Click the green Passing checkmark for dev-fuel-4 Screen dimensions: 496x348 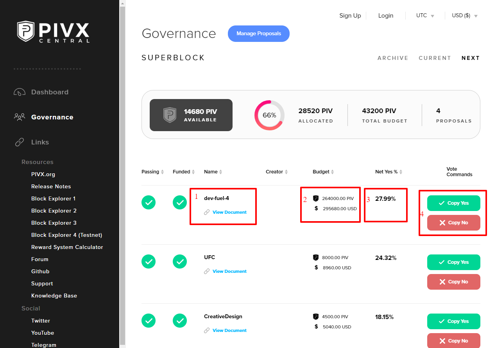click(149, 202)
